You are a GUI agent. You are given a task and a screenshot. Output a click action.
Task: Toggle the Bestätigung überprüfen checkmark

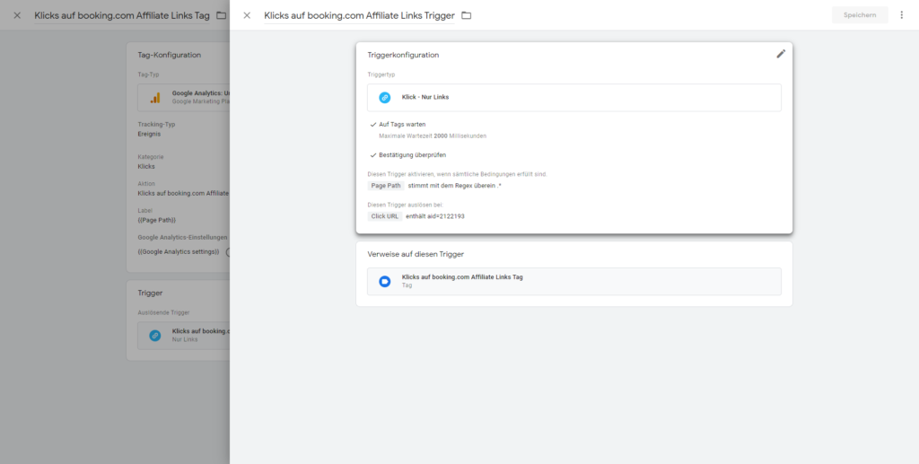click(x=373, y=155)
